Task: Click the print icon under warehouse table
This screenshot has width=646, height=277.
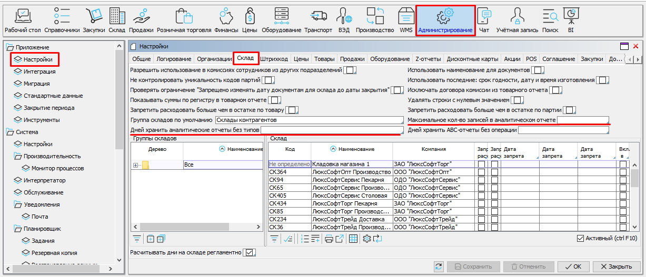Action: [329, 239]
